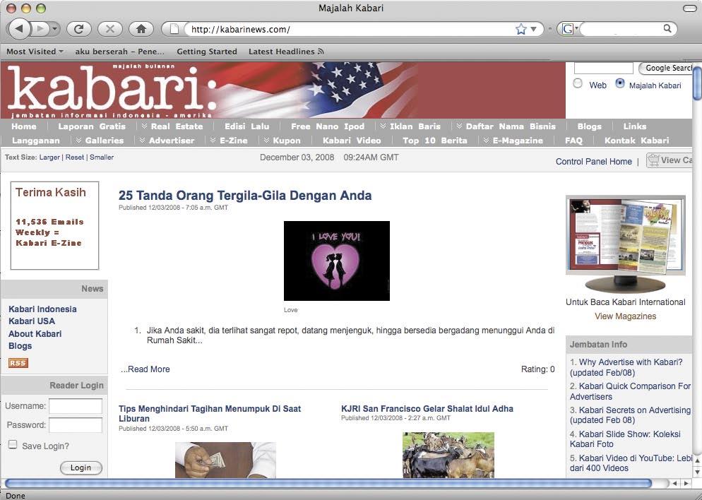Open the Kabari Video navigation item
The height and width of the screenshot is (500, 702).
pos(352,141)
